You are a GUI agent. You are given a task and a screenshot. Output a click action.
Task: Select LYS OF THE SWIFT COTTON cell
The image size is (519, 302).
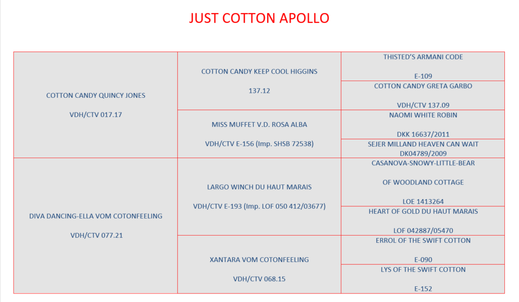click(423, 279)
